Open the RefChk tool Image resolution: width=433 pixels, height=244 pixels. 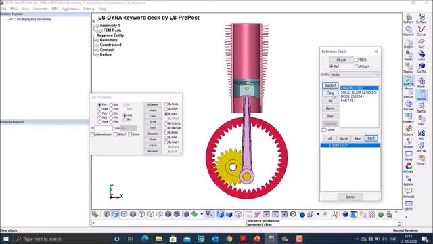coord(409,81)
